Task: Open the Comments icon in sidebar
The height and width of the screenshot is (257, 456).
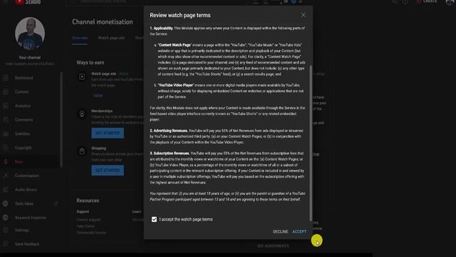Action: (6, 120)
